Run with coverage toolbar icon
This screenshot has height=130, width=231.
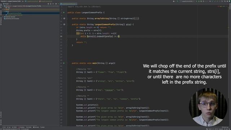click(x=201, y=1)
